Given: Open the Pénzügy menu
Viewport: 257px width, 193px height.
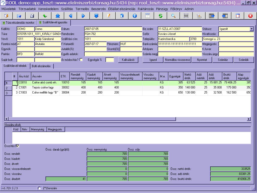Looking at the screenshot, I should (162, 9).
